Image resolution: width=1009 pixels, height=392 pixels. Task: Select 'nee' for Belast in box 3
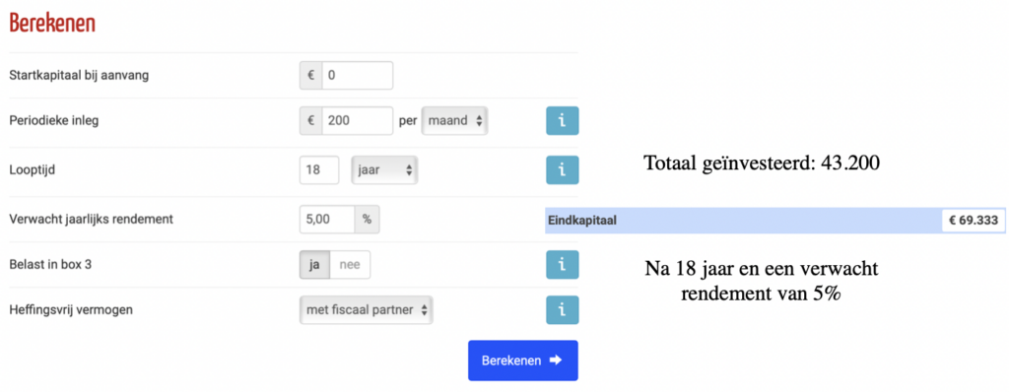350,265
